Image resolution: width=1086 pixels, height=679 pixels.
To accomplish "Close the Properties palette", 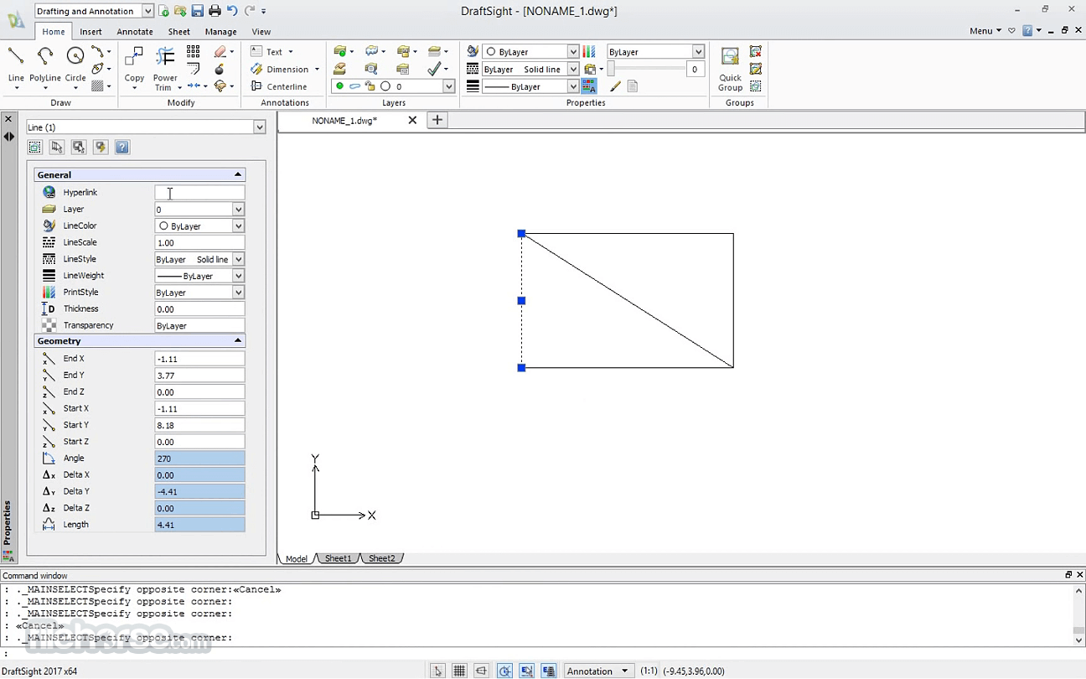I will coord(8,119).
